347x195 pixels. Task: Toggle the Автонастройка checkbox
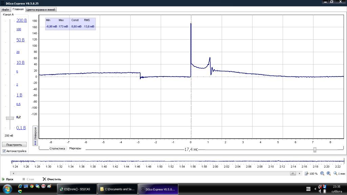(4, 151)
